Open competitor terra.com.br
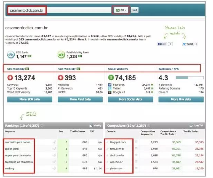Viewport: 213px width, 178px height. point(117,149)
